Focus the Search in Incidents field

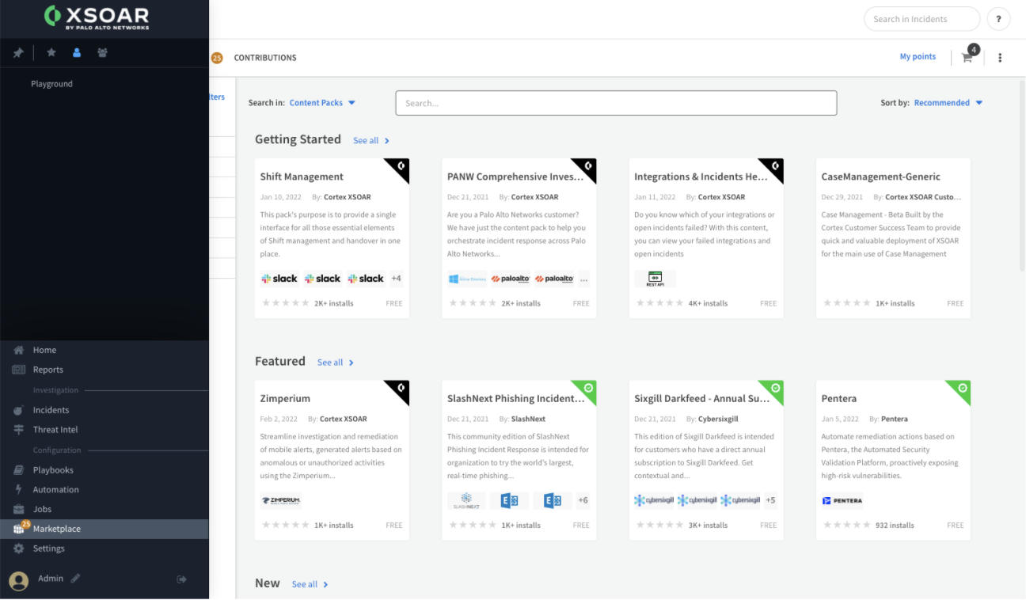pyautogui.click(x=921, y=19)
